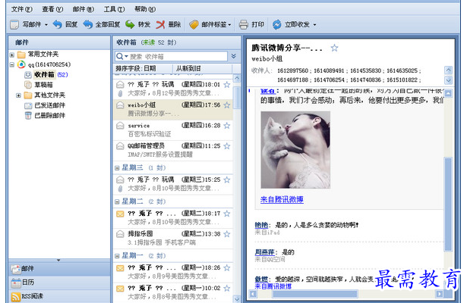The height and width of the screenshot is (303, 467).
Task: Open the service 百密私标识验证 email
Action: coord(173,130)
